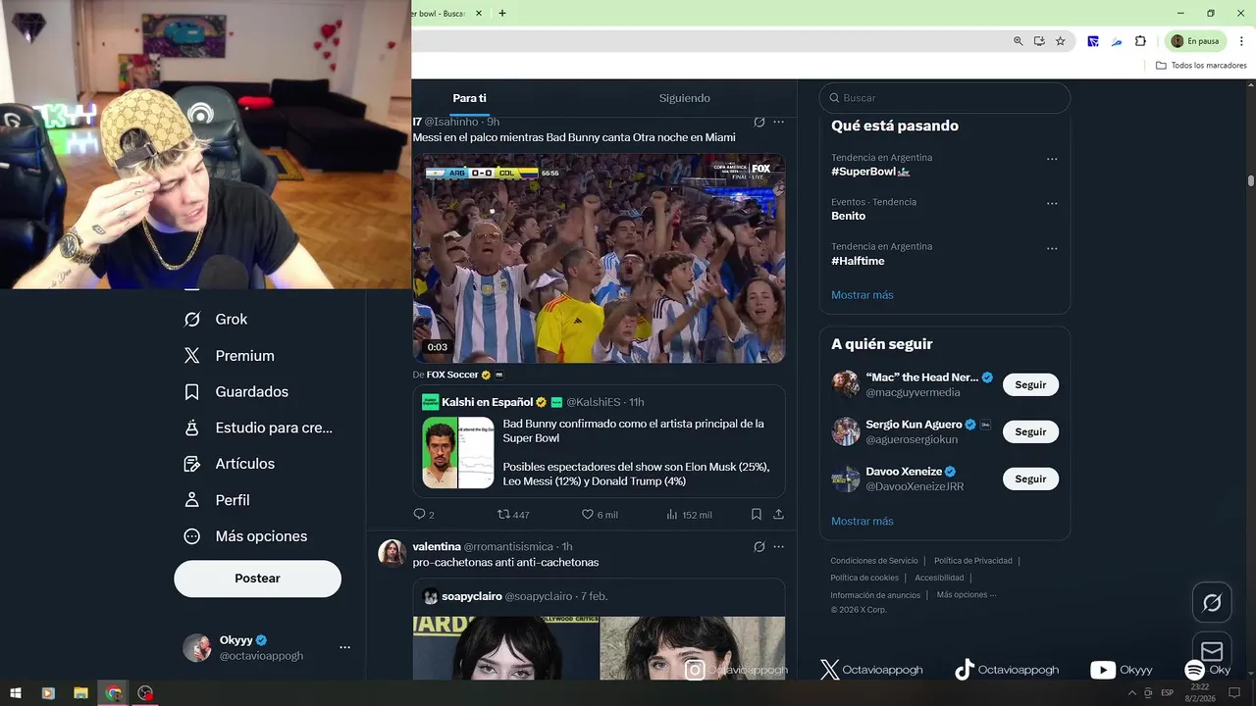Open Chrome three-dot menu

click(x=1241, y=41)
